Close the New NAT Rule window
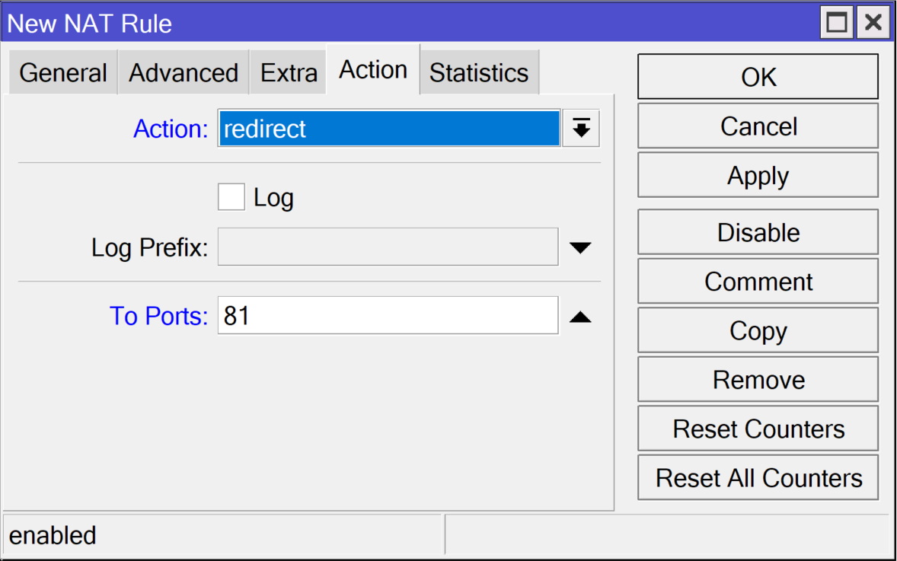The width and height of the screenshot is (897, 561). 873,23
